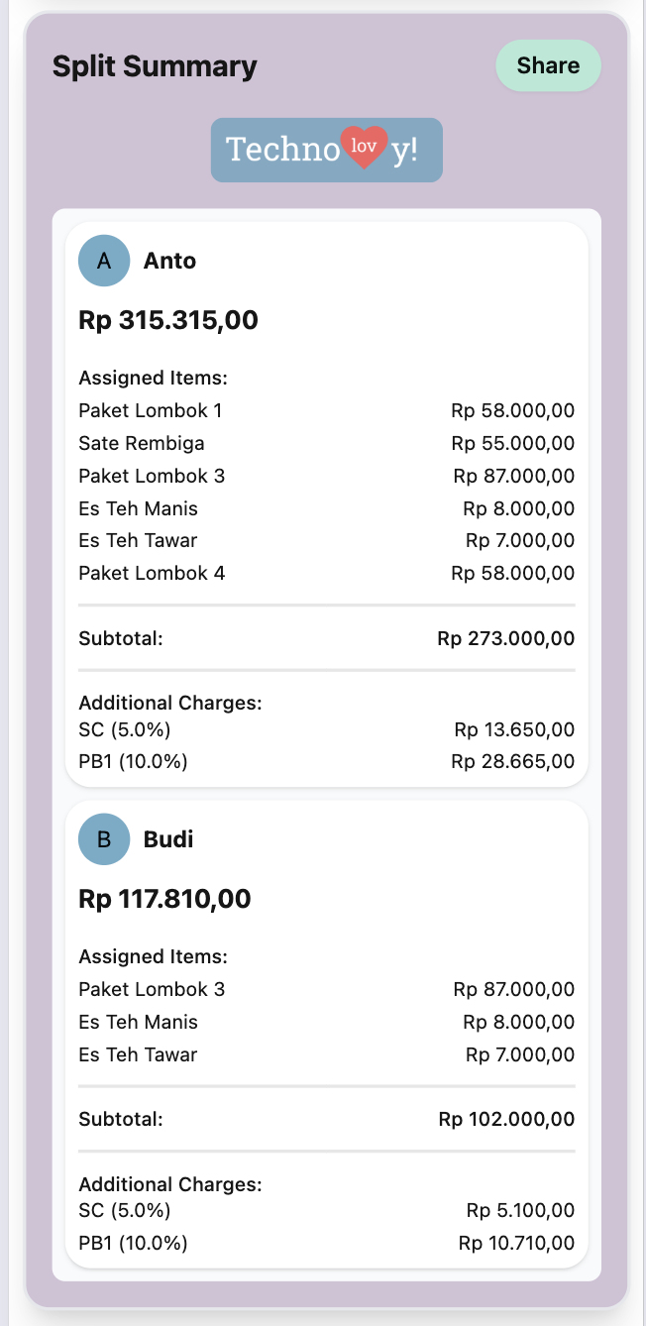This screenshot has width=646, height=1326.
Task: Open Anto's summary card
Action: click(x=326, y=496)
